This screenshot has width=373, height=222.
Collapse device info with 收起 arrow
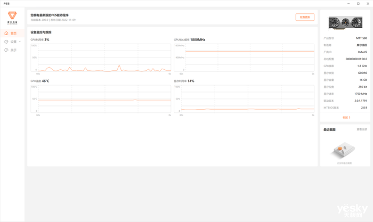coord(346,118)
